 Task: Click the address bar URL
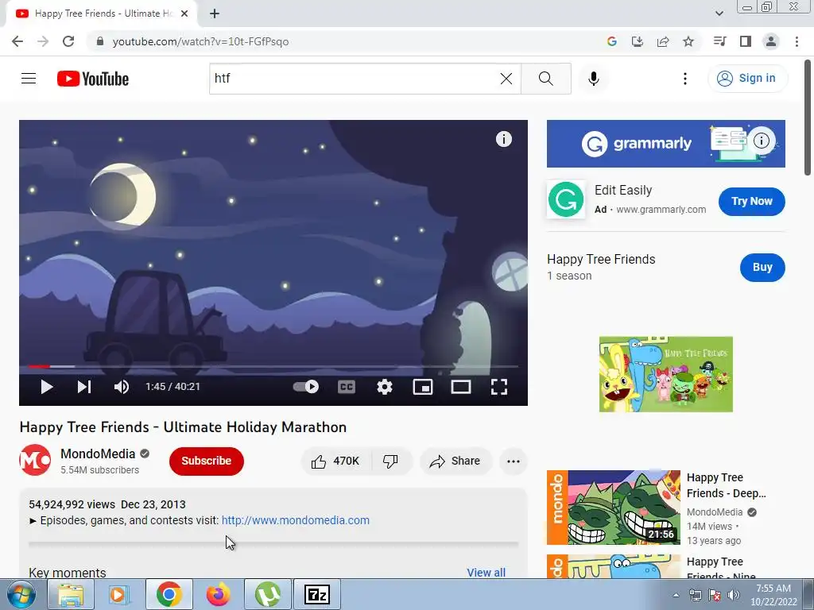click(200, 41)
